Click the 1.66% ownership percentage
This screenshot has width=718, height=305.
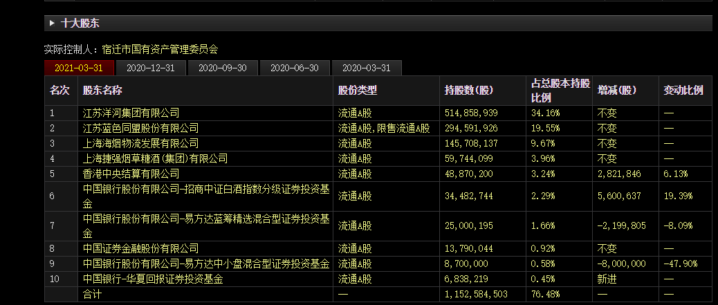[x=542, y=225]
